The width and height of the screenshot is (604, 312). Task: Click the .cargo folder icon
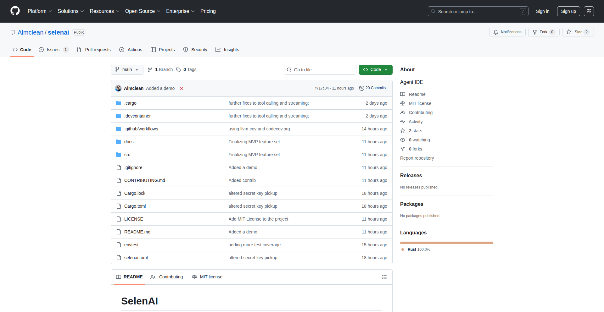click(119, 103)
